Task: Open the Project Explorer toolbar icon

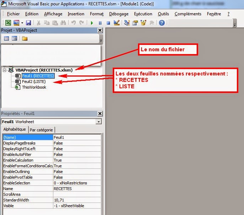Action: click(x=127, y=23)
